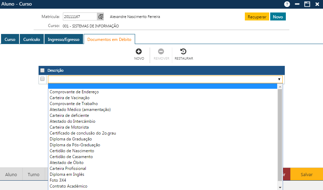Click the Matrícula input field

(x=80, y=17)
